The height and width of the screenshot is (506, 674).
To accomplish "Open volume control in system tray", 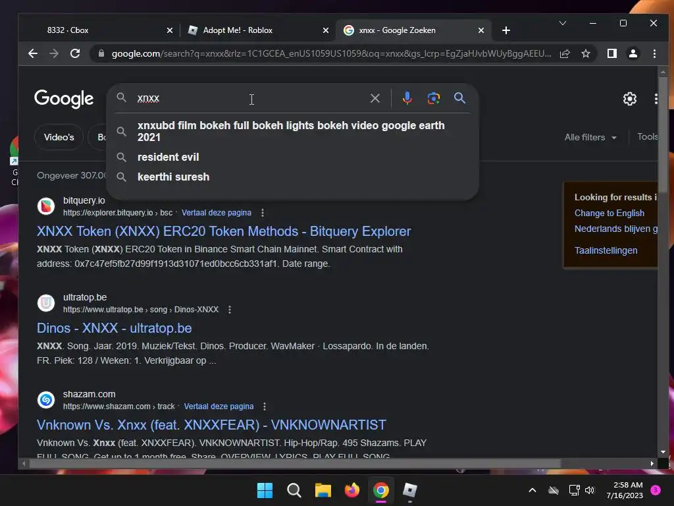I will point(590,490).
